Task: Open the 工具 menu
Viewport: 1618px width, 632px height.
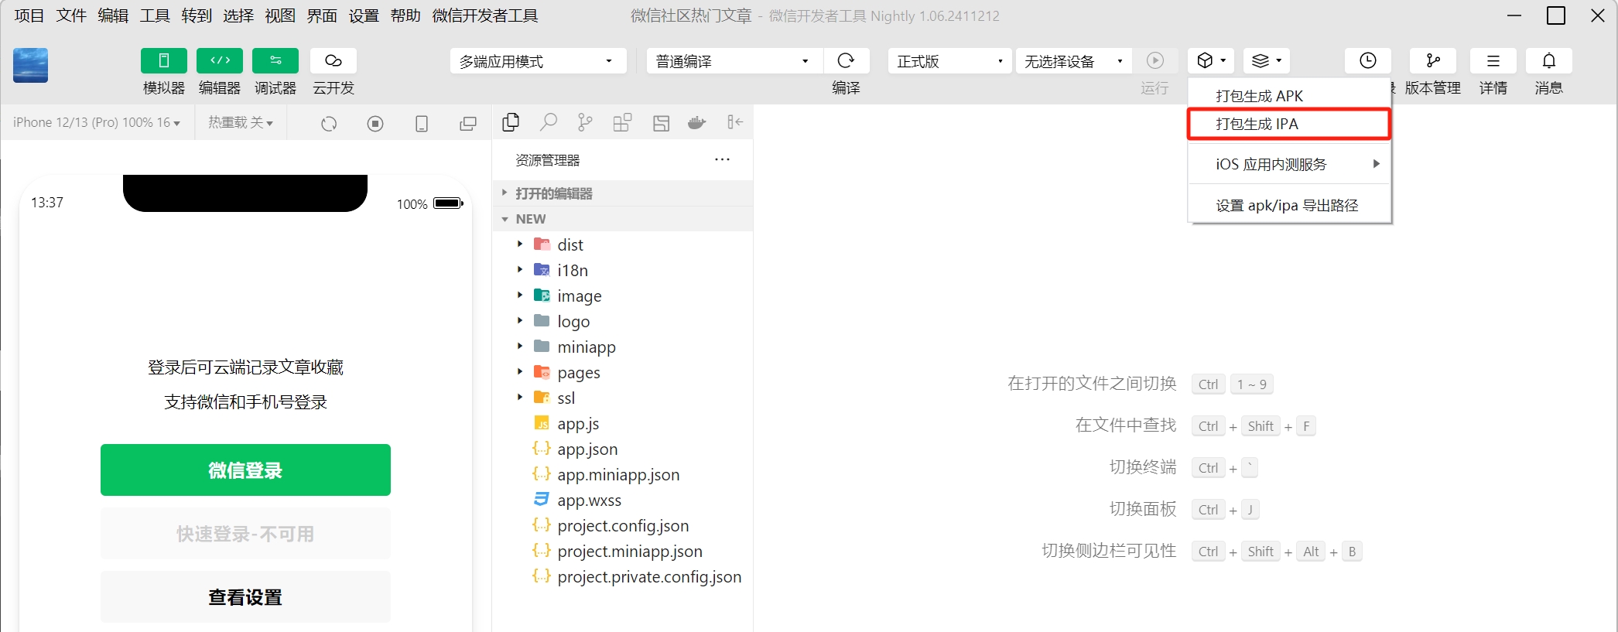Action: (155, 15)
